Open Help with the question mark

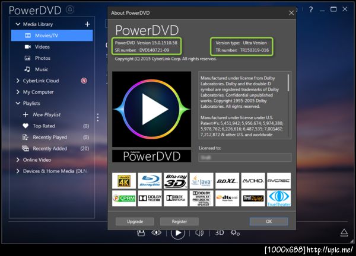[311, 9]
